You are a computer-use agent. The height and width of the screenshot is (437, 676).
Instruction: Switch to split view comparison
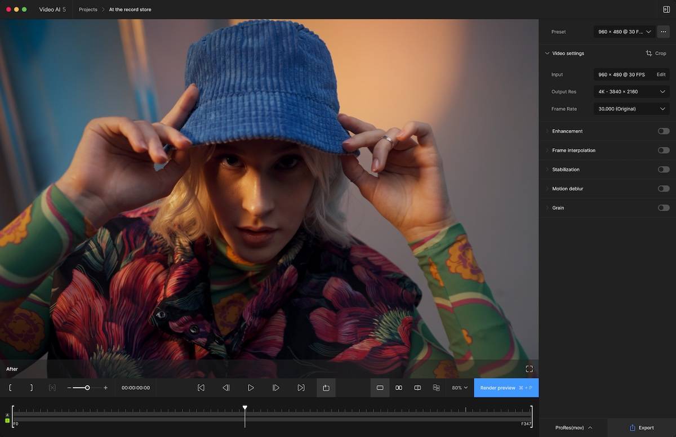pos(417,388)
